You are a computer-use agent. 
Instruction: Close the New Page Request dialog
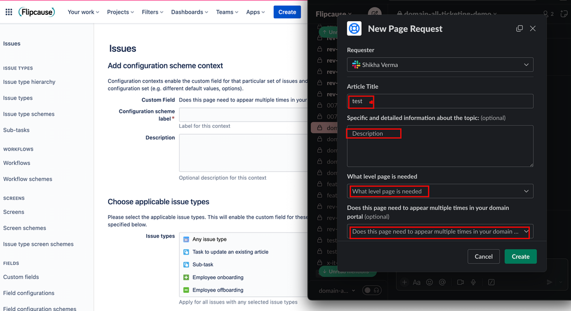[x=533, y=29]
